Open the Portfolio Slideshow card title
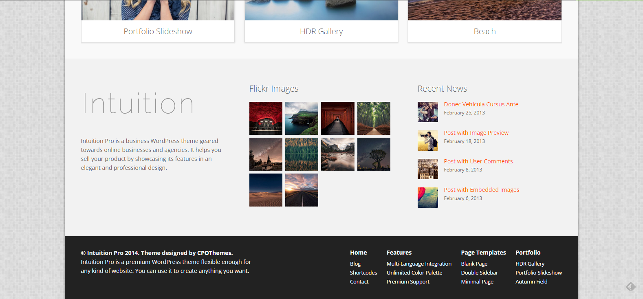 [158, 31]
